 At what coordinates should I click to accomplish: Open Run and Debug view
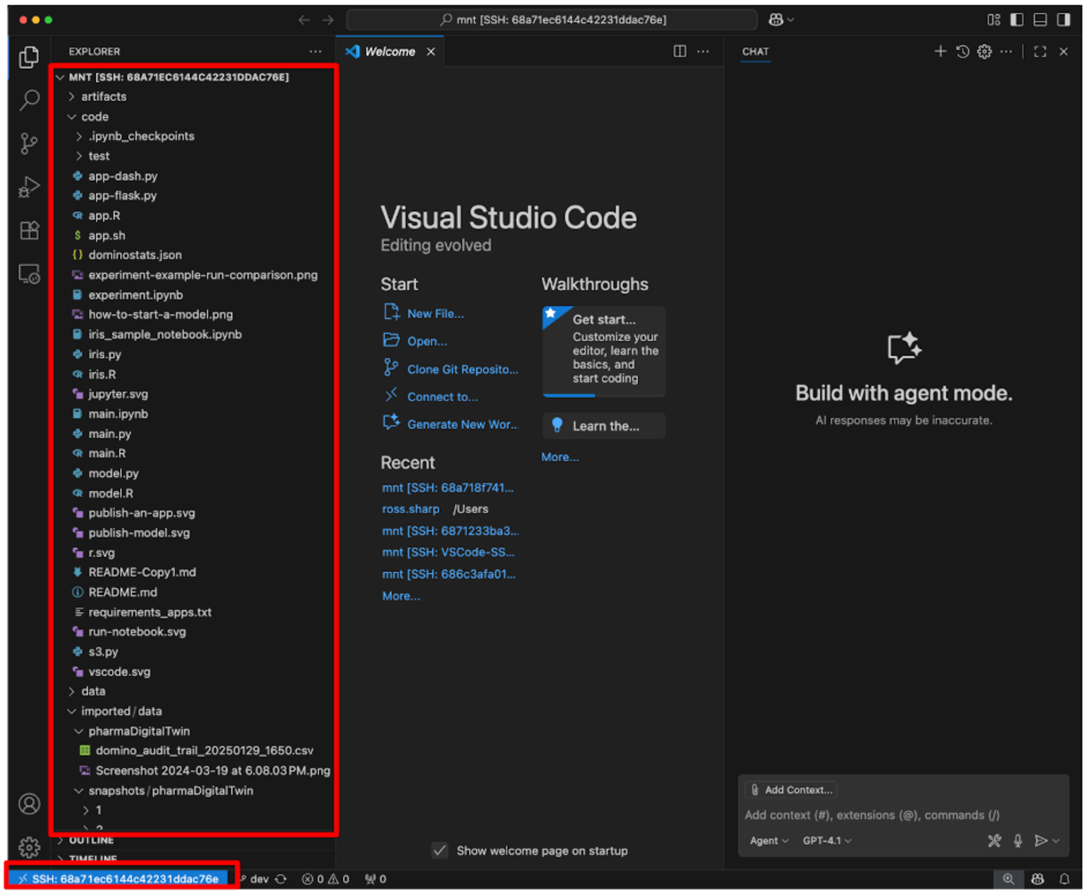tap(29, 186)
